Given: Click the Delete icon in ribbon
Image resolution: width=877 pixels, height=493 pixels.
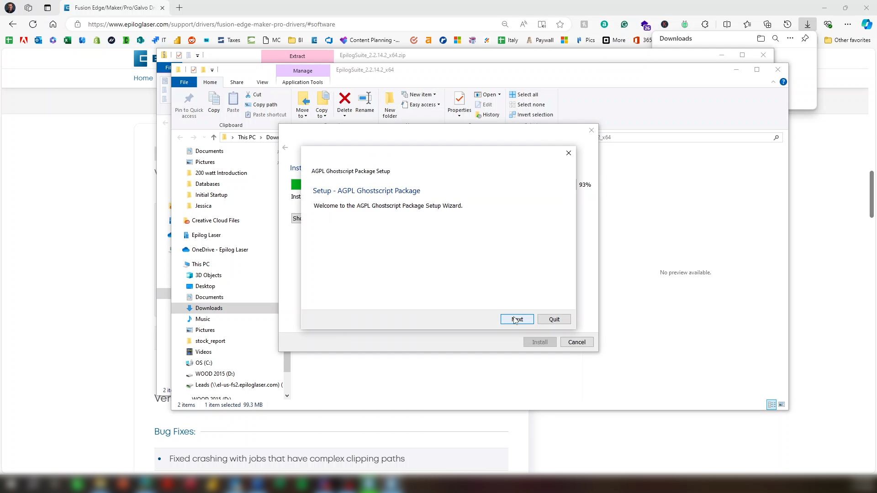Looking at the screenshot, I should pyautogui.click(x=344, y=99).
